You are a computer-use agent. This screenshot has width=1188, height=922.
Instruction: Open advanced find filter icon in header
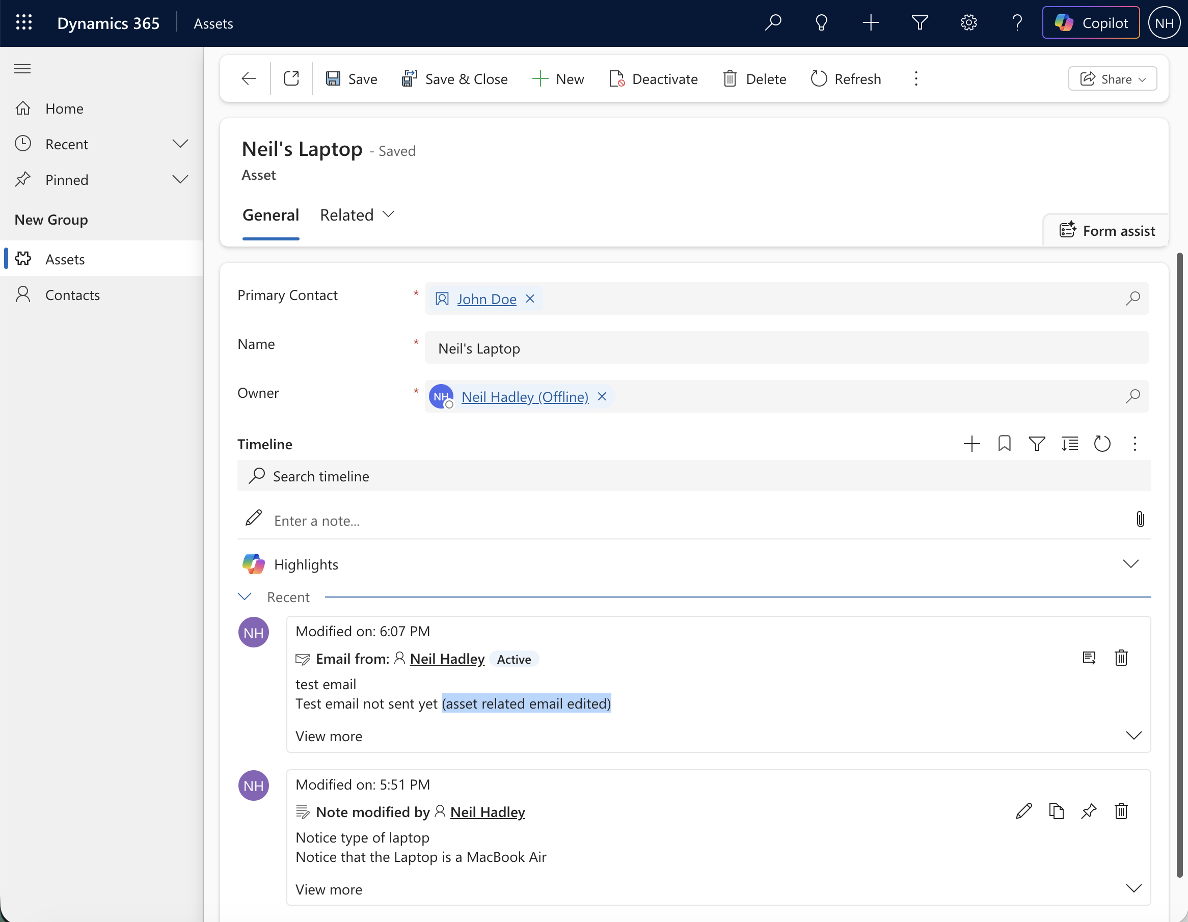920,23
